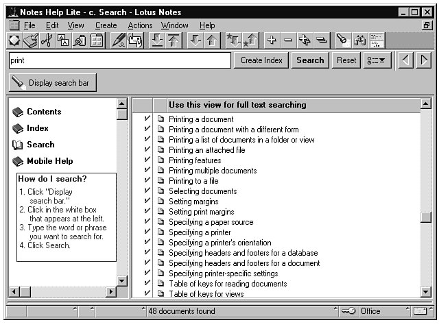
Task: Click the scissors cut icon in toolbar
Action: [47, 41]
